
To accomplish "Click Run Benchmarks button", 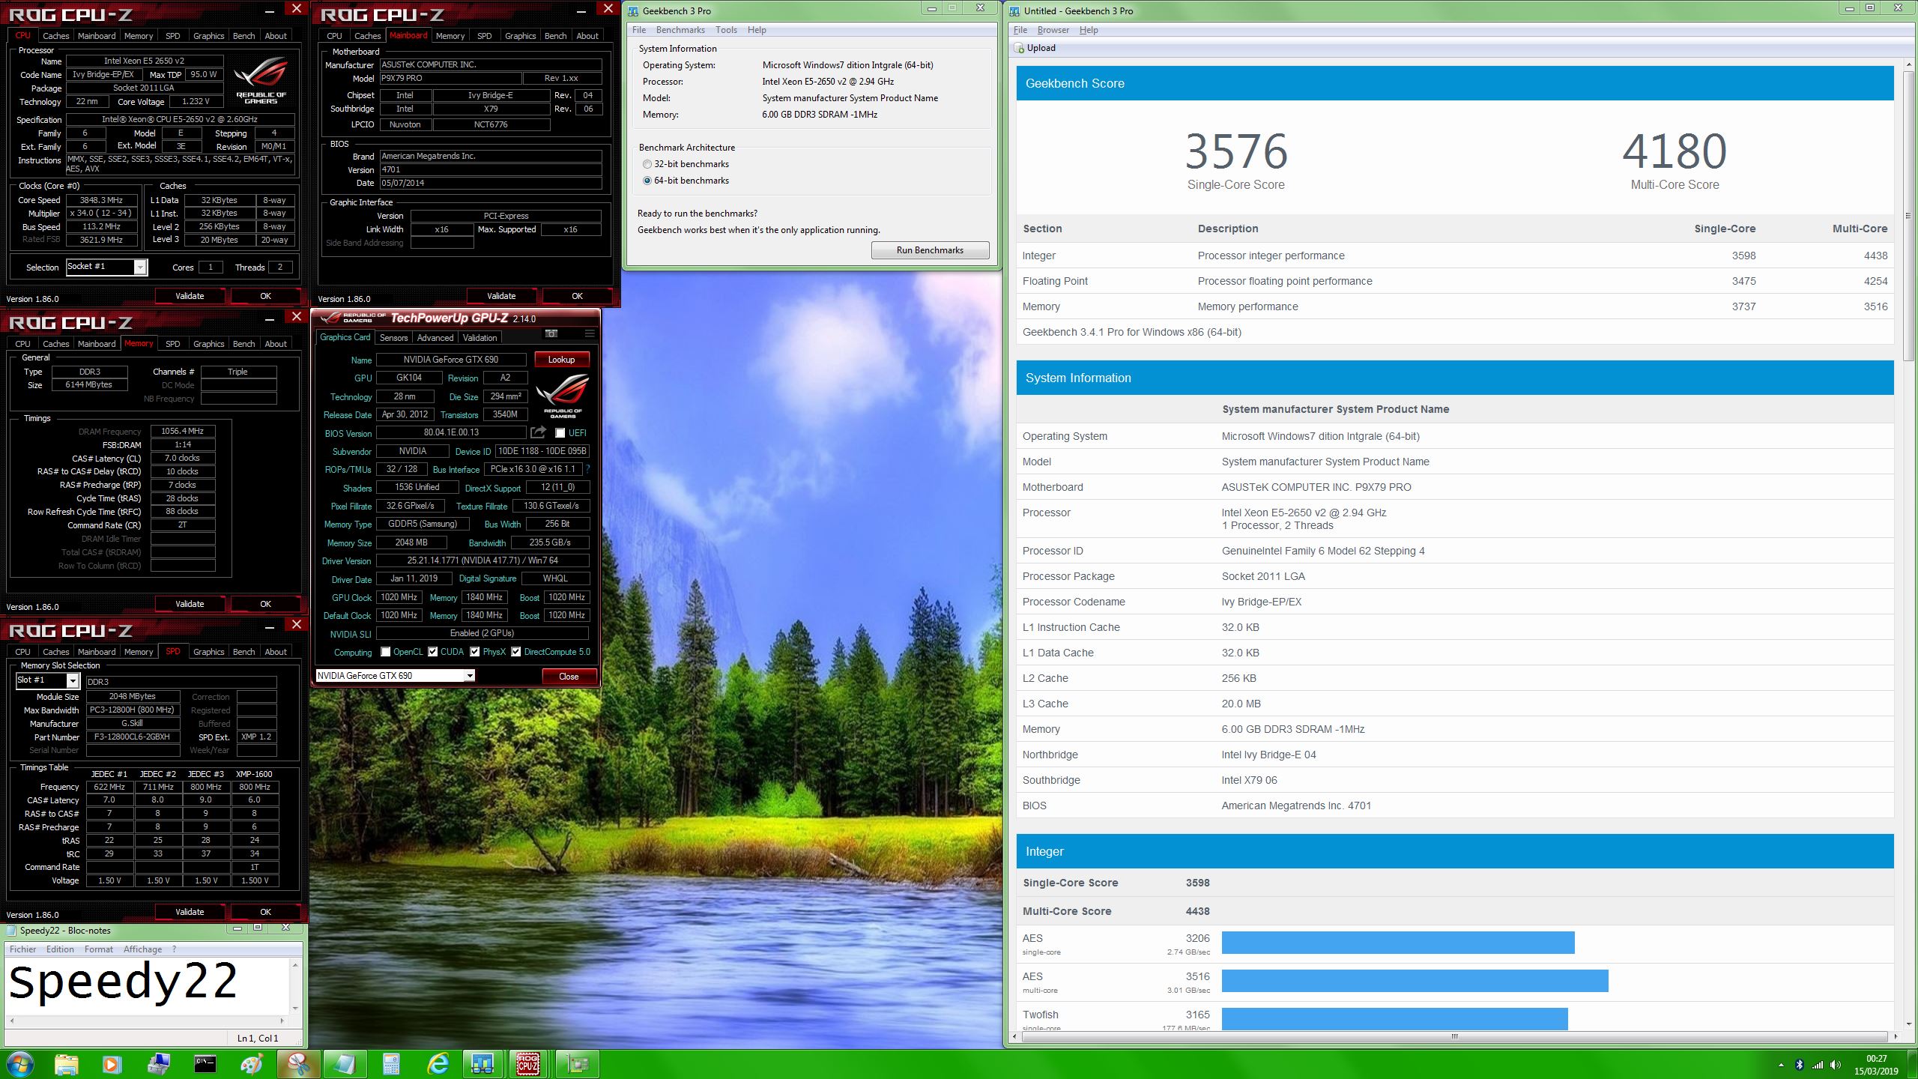I will point(930,250).
